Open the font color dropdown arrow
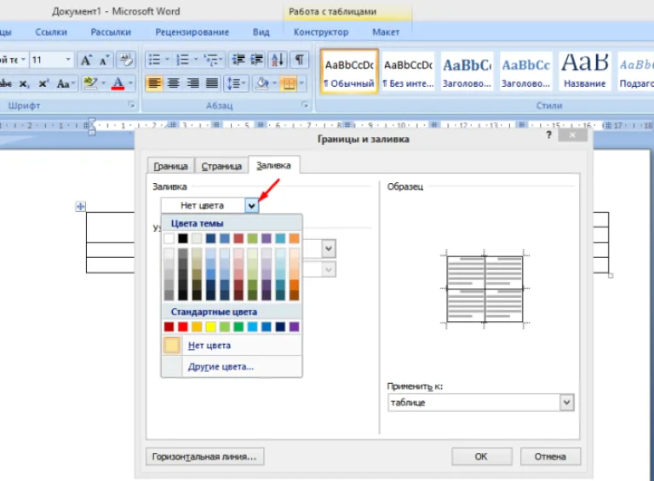Viewport: 654px width, 481px height. click(130, 83)
